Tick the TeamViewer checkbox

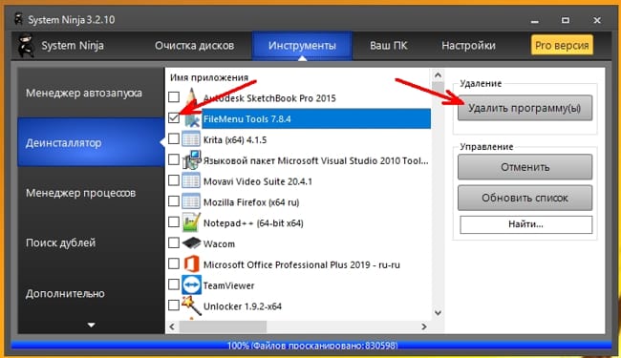[174, 284]
